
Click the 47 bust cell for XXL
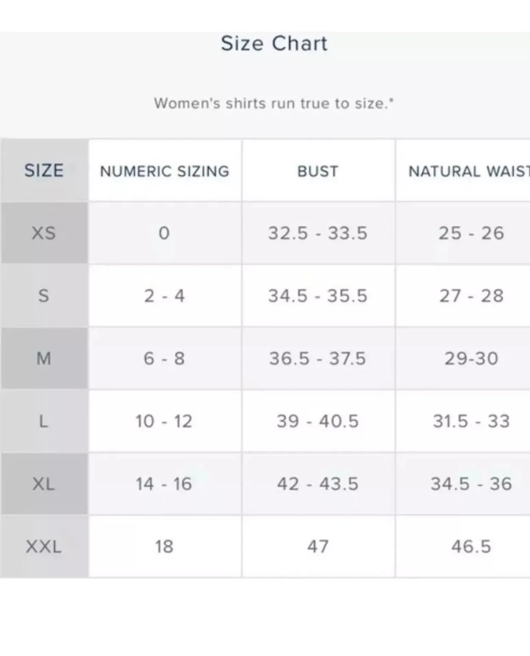pos(318,546)
